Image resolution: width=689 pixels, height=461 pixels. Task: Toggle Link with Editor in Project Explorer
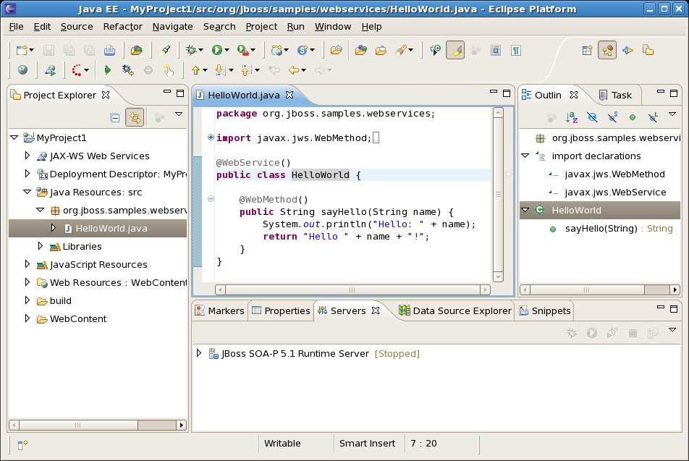[135, 118]
